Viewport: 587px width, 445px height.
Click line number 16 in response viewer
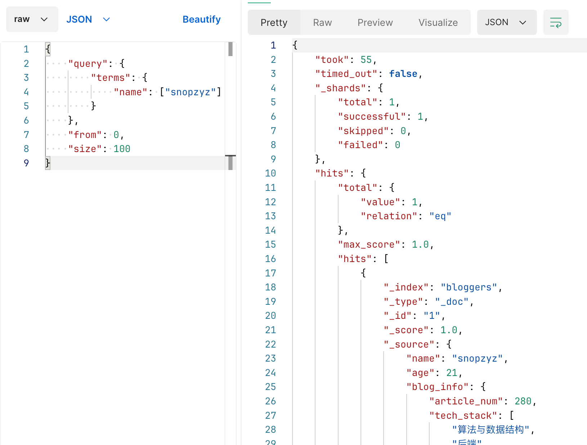pyautogui.click(x=270, y=259)
